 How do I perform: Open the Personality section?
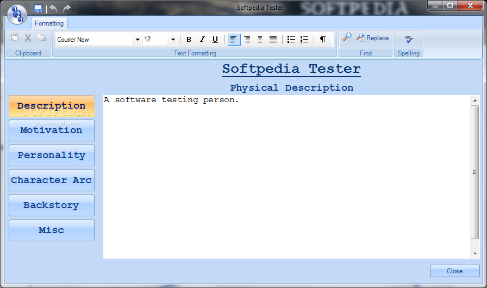click(x=52, y=155)
